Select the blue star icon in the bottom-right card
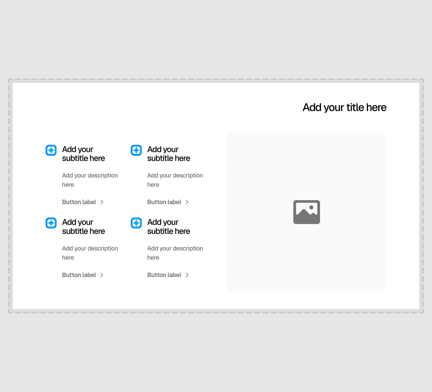This screenshot has width=432, height=392. [136, 223]
